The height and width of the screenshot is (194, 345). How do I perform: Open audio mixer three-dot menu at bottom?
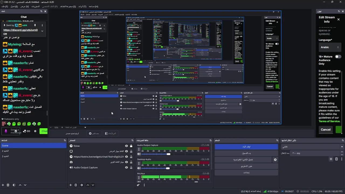point(144,185)
